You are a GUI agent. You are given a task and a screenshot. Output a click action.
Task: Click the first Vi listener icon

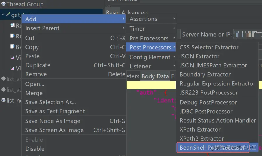click(x=13, y=58)
